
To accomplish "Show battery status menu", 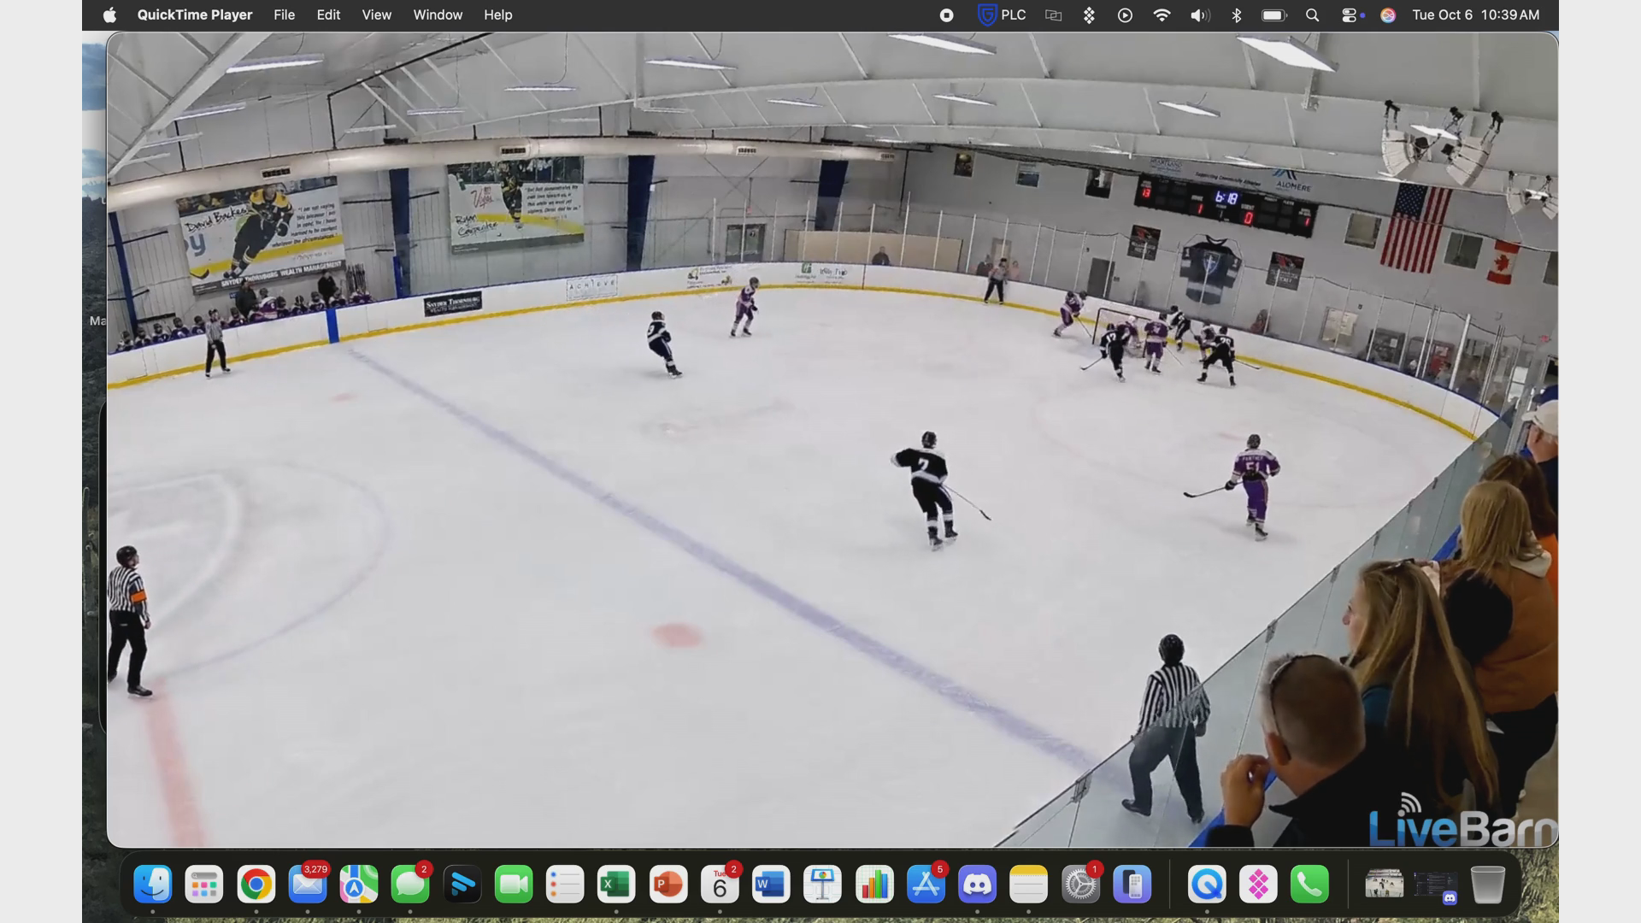I will 1273,15.
